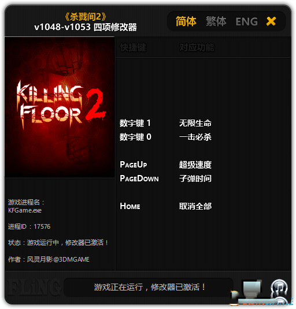Click the Killing Floor 2 cover image
296x309 pixels.
60,107
